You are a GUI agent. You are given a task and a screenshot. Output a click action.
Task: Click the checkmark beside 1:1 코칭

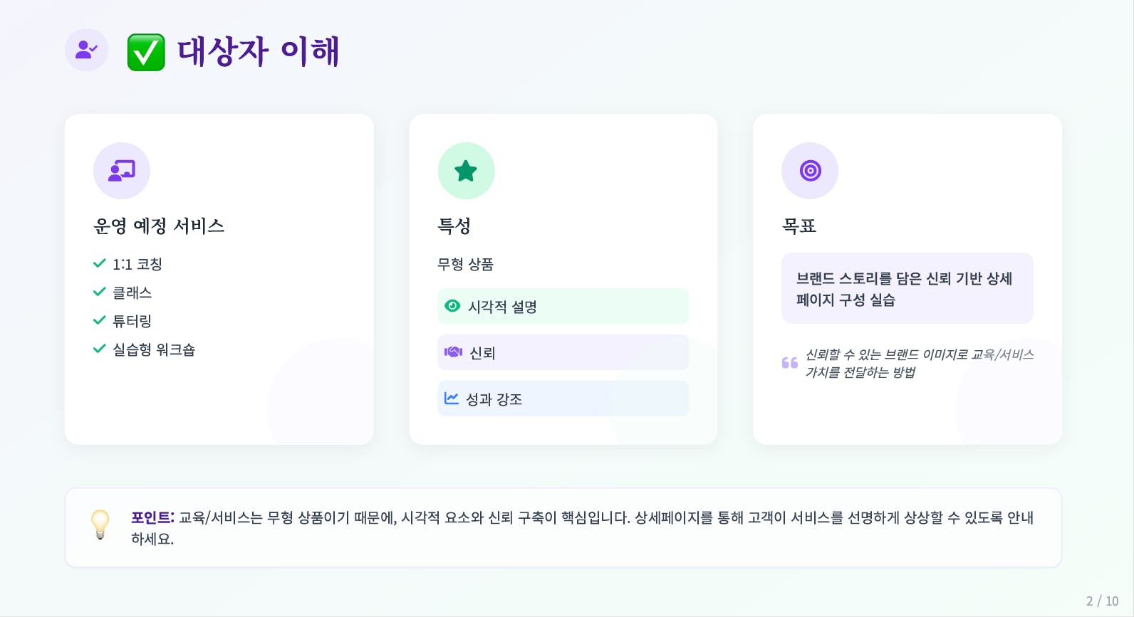point(100,263)
